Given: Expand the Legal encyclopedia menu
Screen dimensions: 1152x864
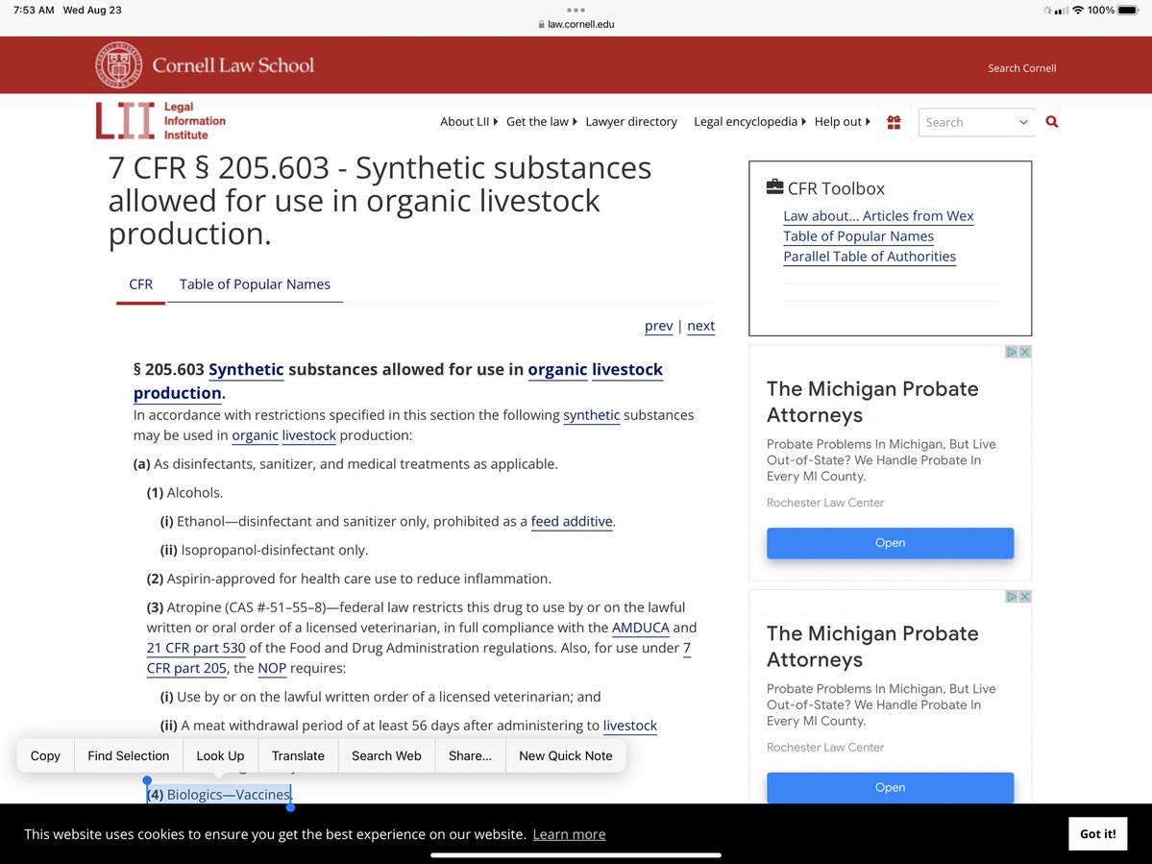Looking at the screenshot, I should tap(749, 122).
